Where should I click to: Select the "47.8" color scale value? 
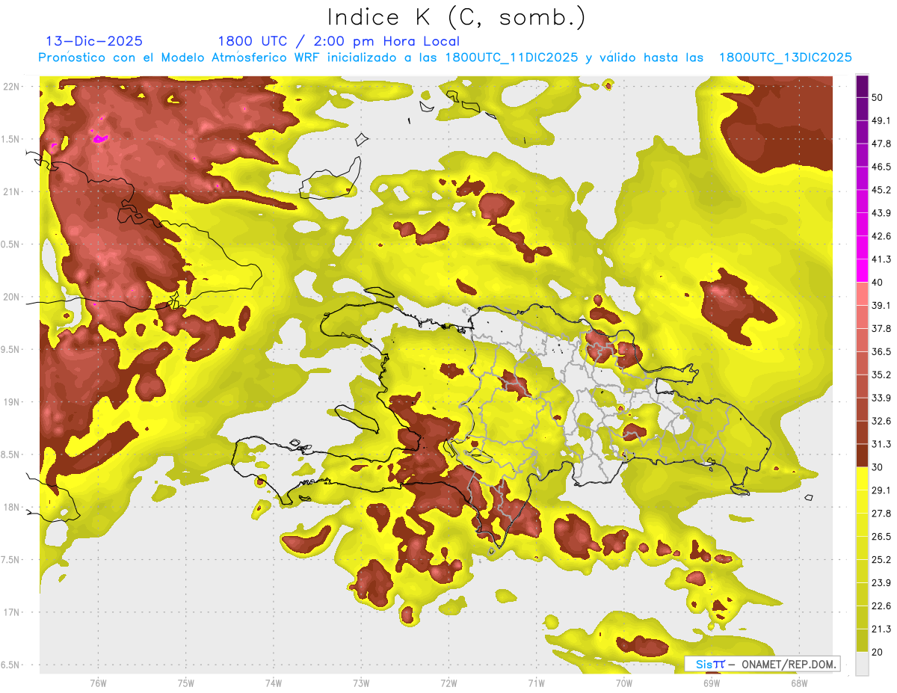click(881, 144)
